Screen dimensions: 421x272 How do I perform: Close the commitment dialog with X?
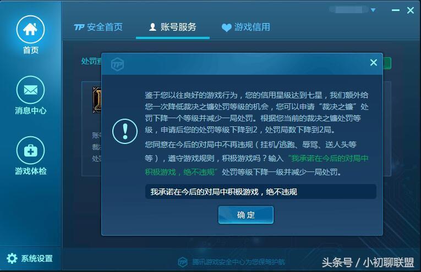(374, 63)
